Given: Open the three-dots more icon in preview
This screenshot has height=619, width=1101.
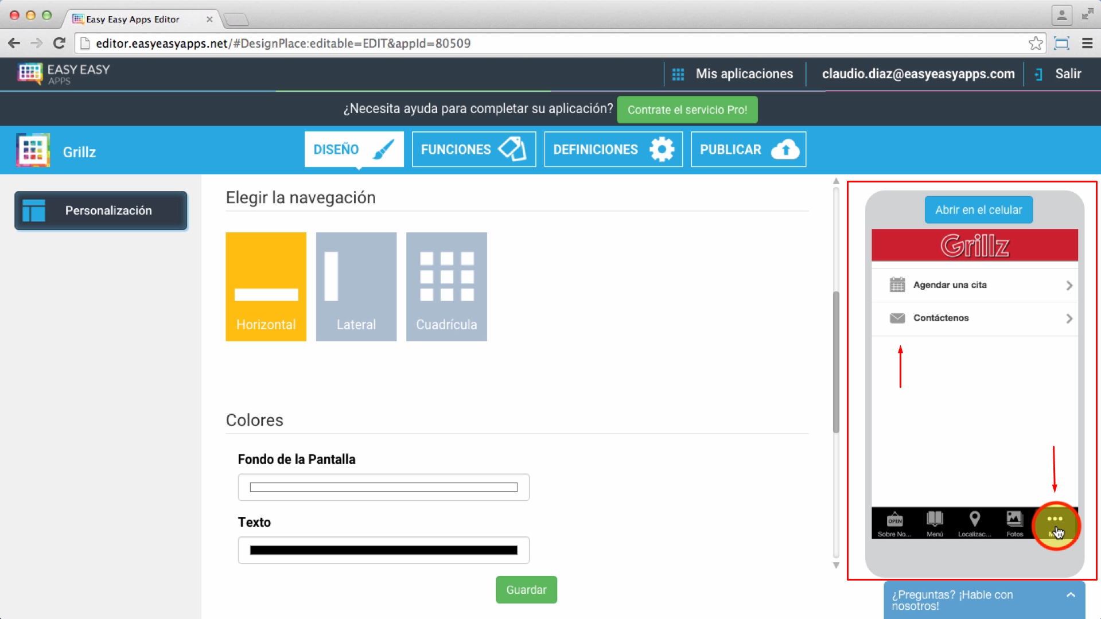Looking at the screenshot, I should (1055, 519).
